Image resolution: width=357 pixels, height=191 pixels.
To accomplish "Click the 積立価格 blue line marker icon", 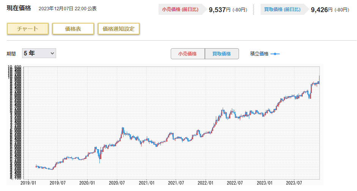I will pos(275,54).
